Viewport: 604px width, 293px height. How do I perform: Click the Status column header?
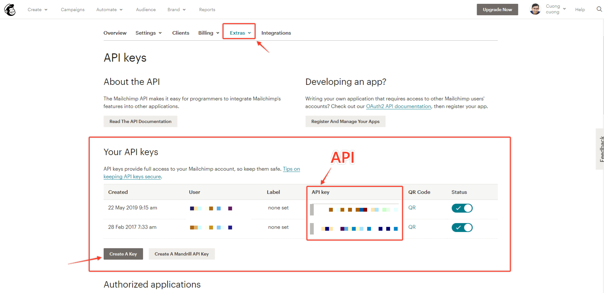point(459,192)
